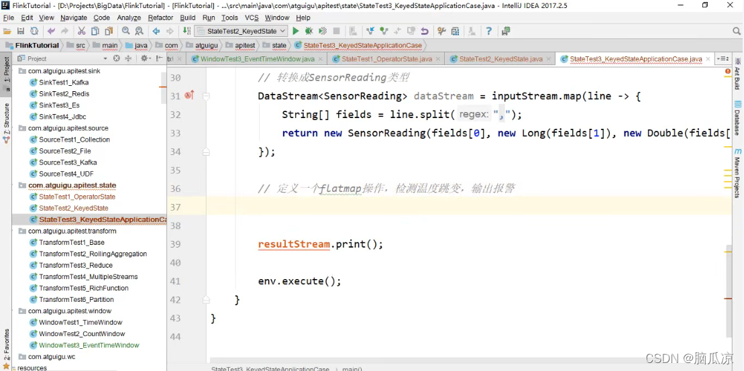The height and width of the screenshot is (371, 744).
Task: Click the Find magnifier toolbar icon
Action: 125,31
